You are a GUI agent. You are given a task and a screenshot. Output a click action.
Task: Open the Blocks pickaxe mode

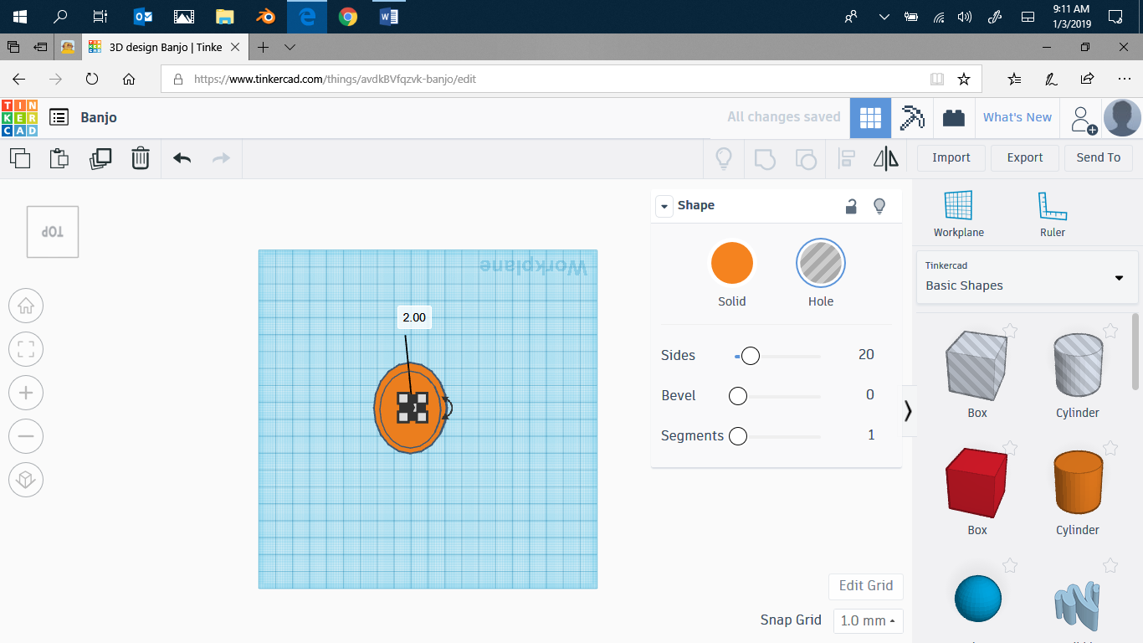(912, 118)
